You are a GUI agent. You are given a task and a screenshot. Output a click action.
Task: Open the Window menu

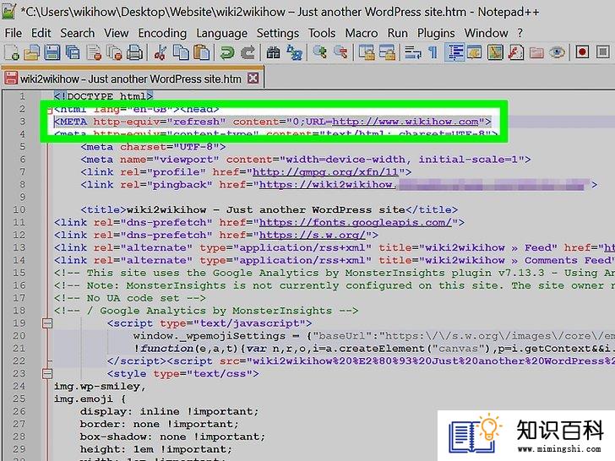tap(486, 33)
